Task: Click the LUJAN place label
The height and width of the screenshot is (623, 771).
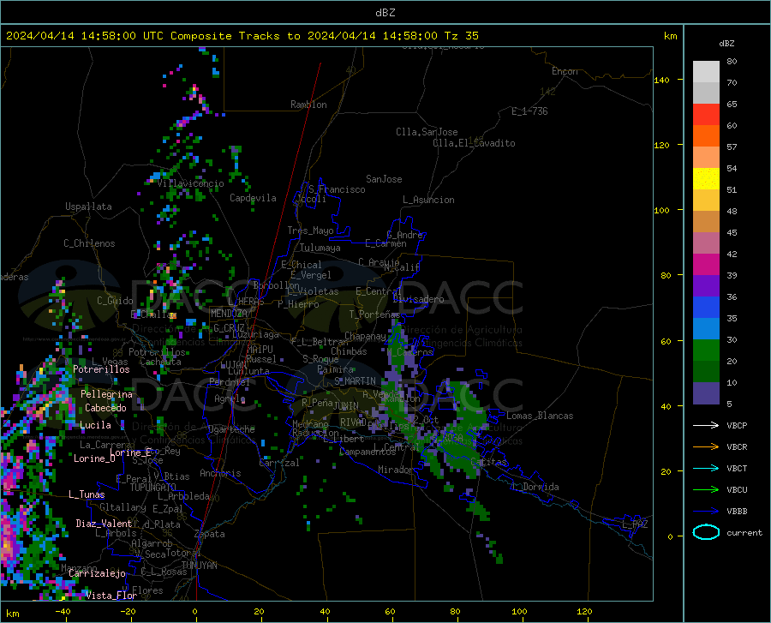Action: coord(234,365)
